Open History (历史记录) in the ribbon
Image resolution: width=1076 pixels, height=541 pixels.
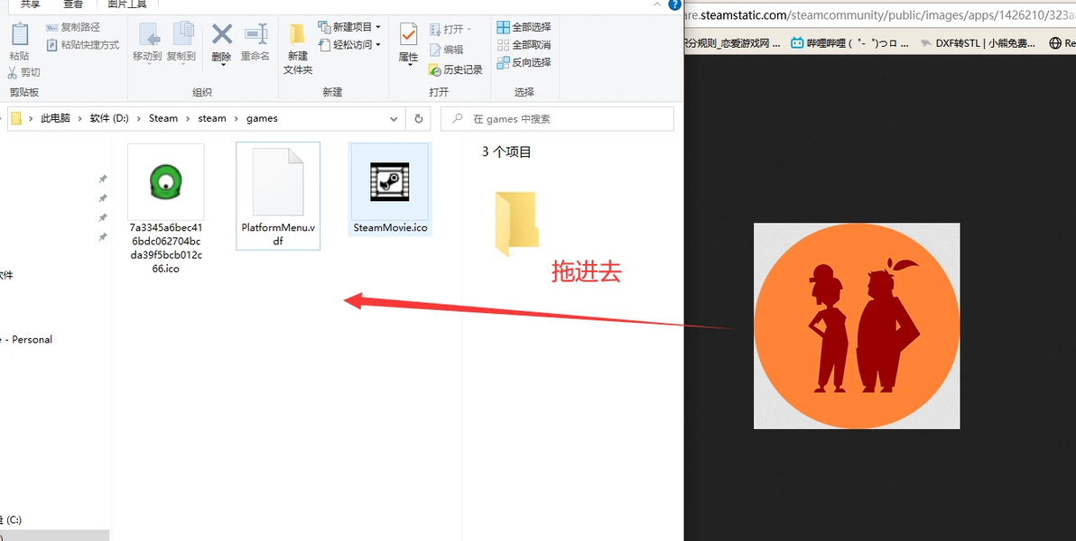pos(455,69)
